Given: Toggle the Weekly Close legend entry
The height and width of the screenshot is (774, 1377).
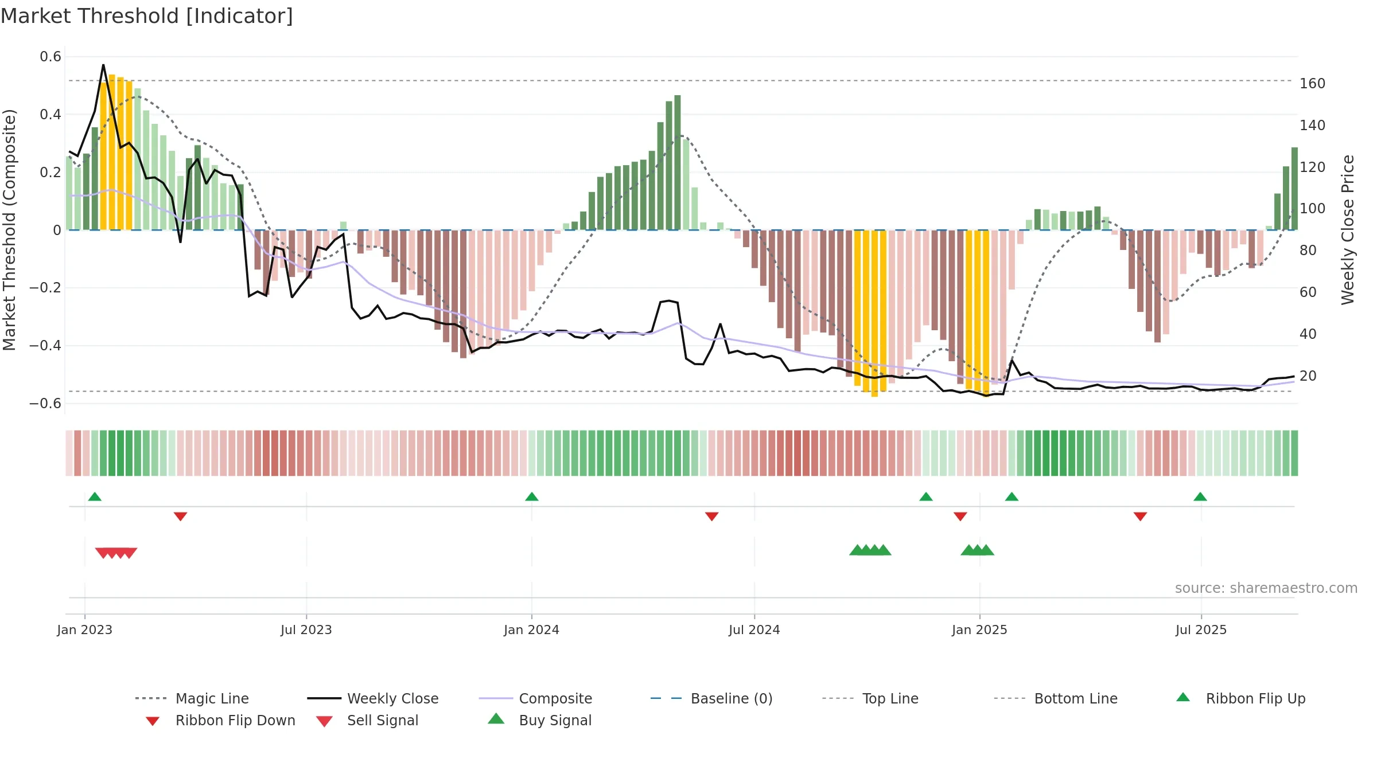Looking at the screenshot, I should 373,698.
